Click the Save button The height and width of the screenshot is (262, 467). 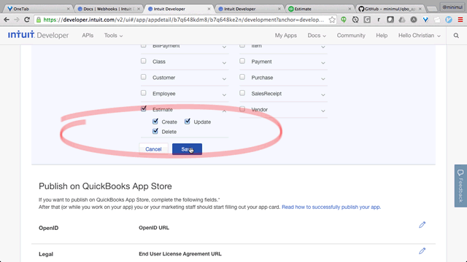(187, 149)
